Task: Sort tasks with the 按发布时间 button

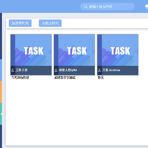Action: click(20, 23)
